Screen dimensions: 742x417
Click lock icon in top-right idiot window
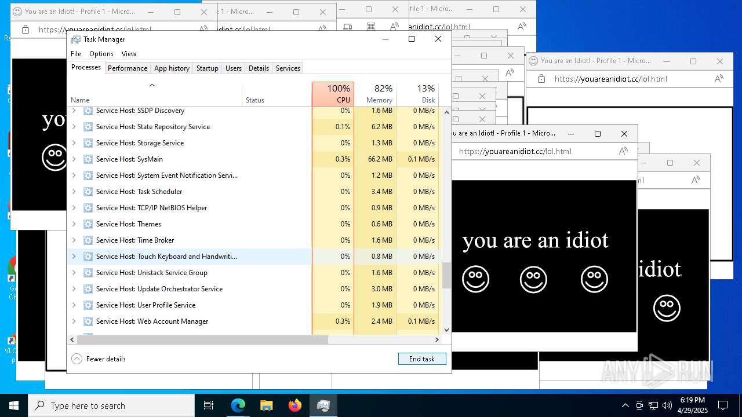[x=541, y=79]
